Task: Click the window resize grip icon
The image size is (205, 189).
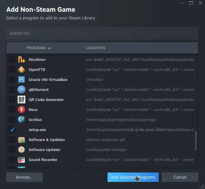Action: pyautogui.click(x=202, y=186)
